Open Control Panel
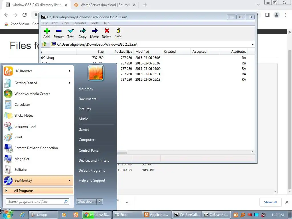 (89, 151)
